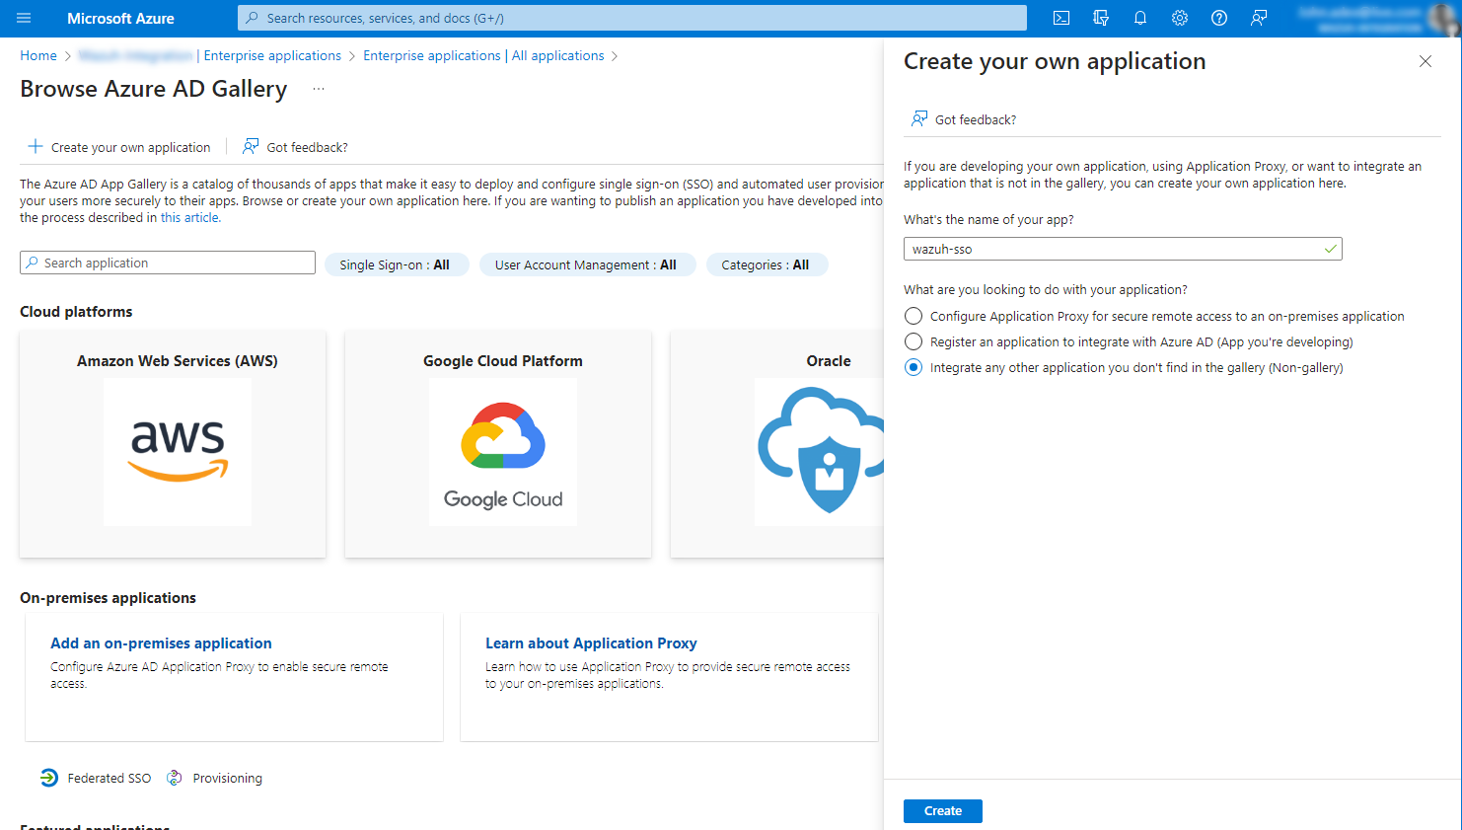Click the feedback icon in the top bar
This screenshot has width=1462, height=830.
[1259, 18]
